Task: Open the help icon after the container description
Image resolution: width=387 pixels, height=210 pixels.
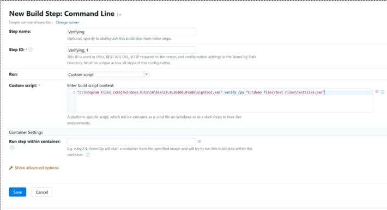Action: coord(88,155)
